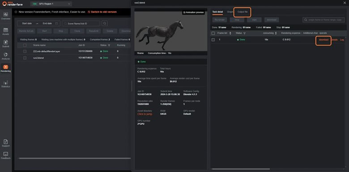Viewport: 349px width, 172px height.
Task: Switch to the Task detail tab
Action: [217, 12]
